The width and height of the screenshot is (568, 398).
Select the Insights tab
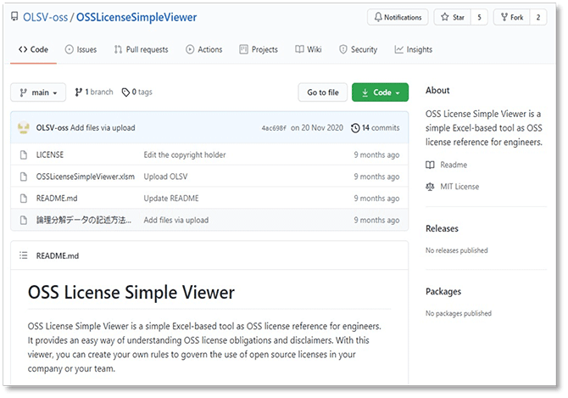[413, 50]
